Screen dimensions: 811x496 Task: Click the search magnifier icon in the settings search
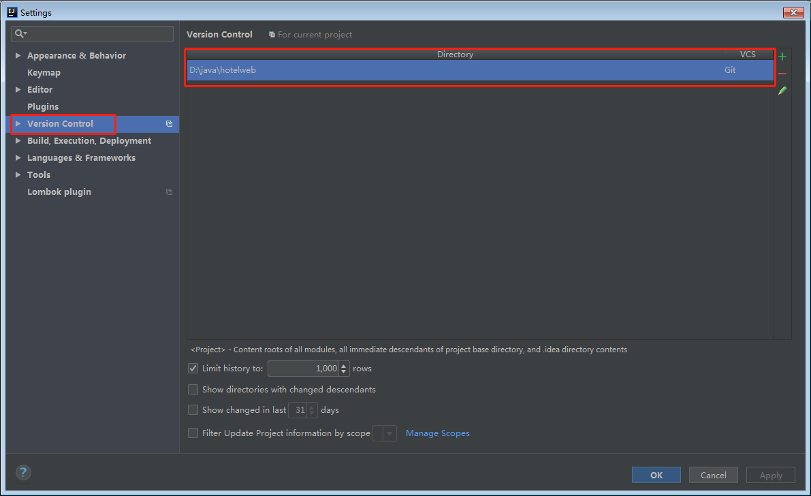tap(20, 33)
